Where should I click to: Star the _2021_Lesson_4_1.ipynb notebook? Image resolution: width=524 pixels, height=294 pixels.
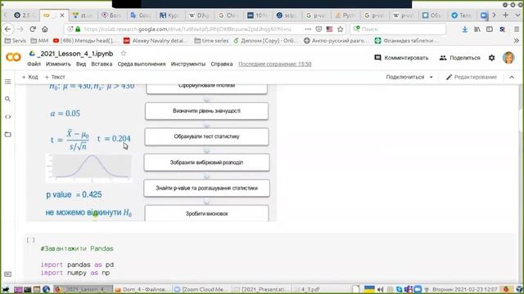point(124,53)
